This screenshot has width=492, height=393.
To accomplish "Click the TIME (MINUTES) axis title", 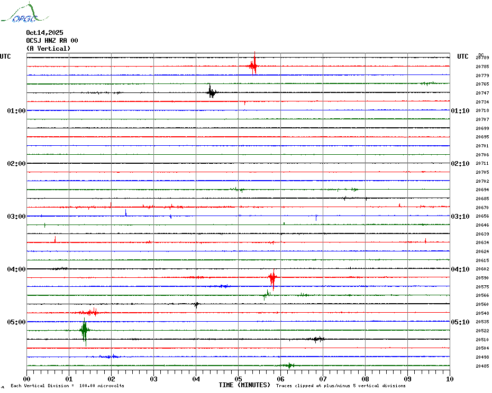I will (244, 385).
